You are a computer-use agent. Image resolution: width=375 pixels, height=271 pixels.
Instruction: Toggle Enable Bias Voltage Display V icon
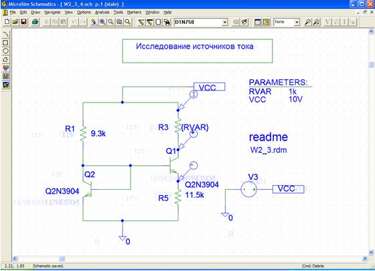(327, 22)
